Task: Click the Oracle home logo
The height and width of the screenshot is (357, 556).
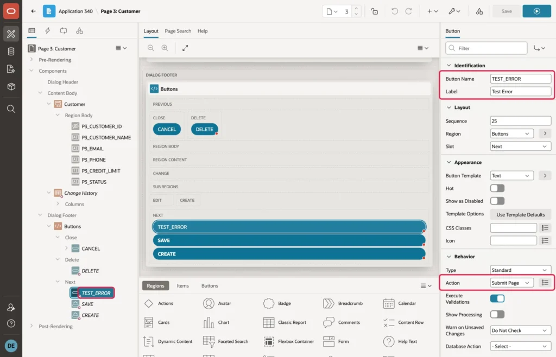Action: coord(11,11)
